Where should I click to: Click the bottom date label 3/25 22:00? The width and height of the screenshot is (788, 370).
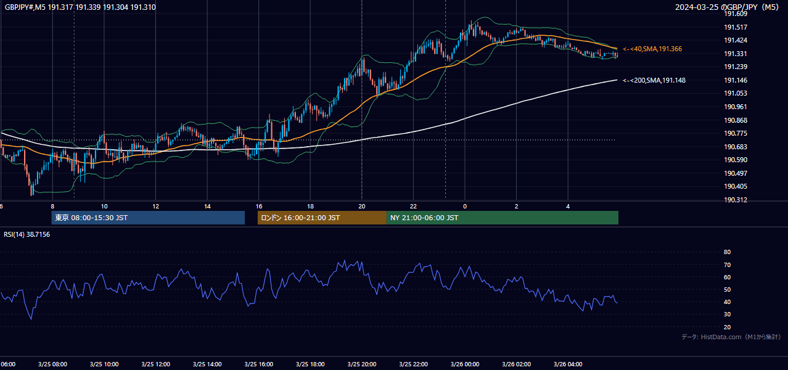point(413,364)
